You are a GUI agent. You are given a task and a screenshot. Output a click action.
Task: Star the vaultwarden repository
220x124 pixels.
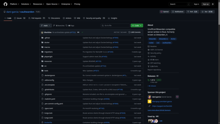207,12
